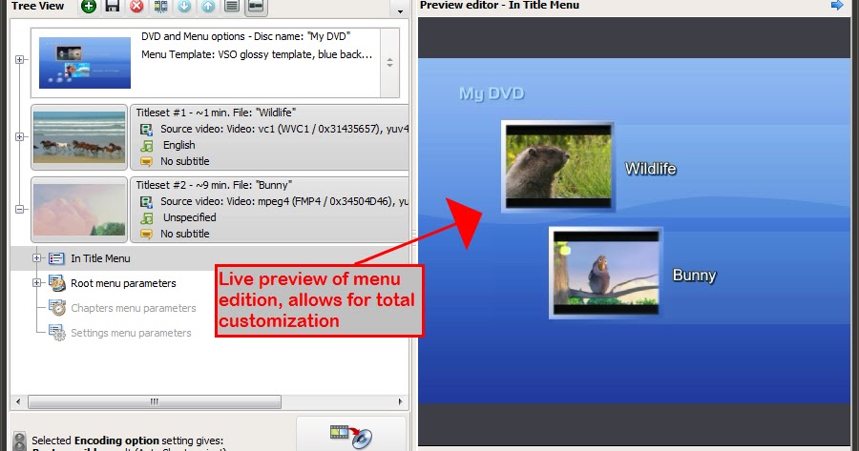The width and height of the screenshot is (859, 451).
Task: Collapse the Titleset #2 Bunny node
Action: click(x=20, y=209)
